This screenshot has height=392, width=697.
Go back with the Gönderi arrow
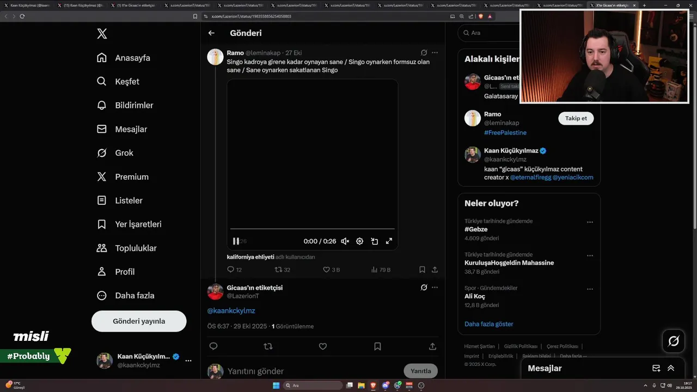pos(211,33)
